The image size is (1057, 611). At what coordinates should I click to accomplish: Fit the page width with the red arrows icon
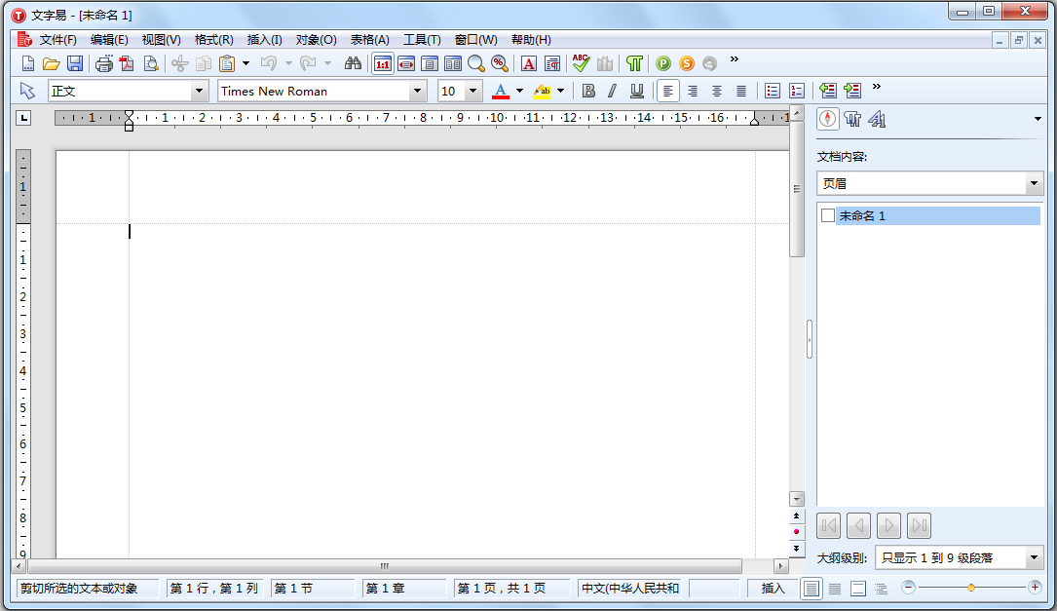[x=406, y=63]
